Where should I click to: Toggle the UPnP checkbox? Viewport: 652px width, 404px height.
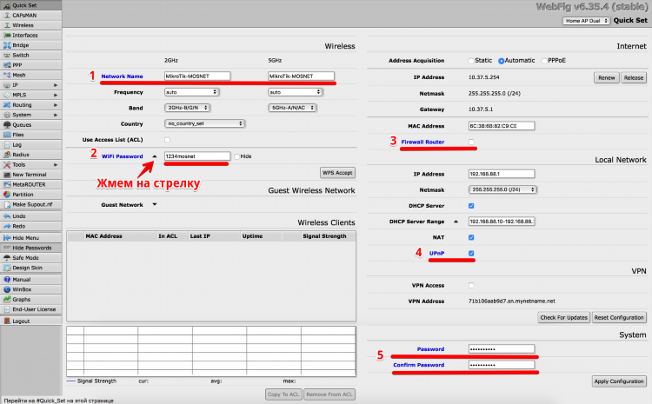pyautogui.click(x=471, y=253)
